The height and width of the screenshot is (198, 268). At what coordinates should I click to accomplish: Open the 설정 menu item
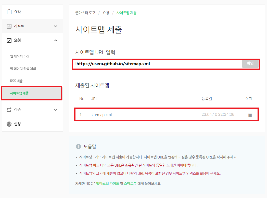32,124
